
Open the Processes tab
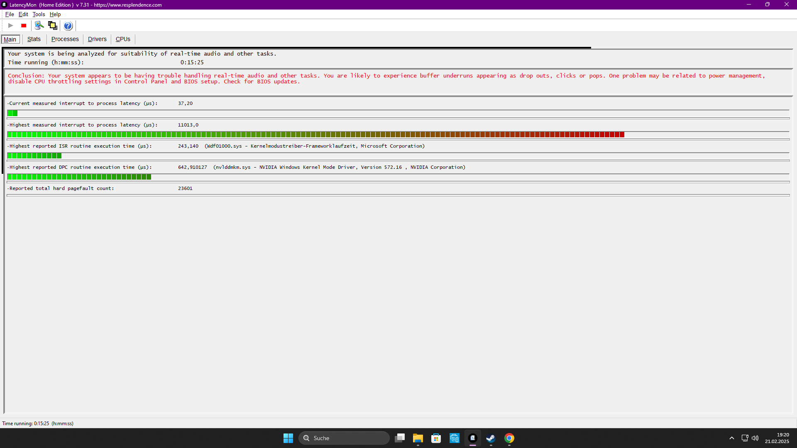tap(65, 39)
